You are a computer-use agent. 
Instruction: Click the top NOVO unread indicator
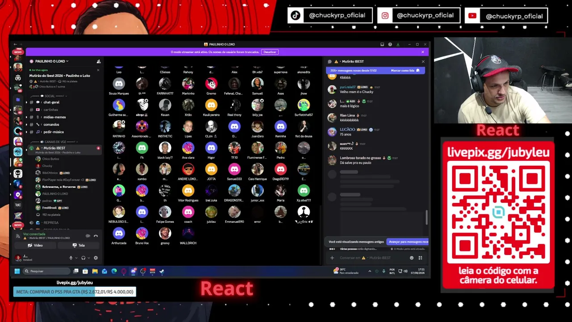click(18, 52)
